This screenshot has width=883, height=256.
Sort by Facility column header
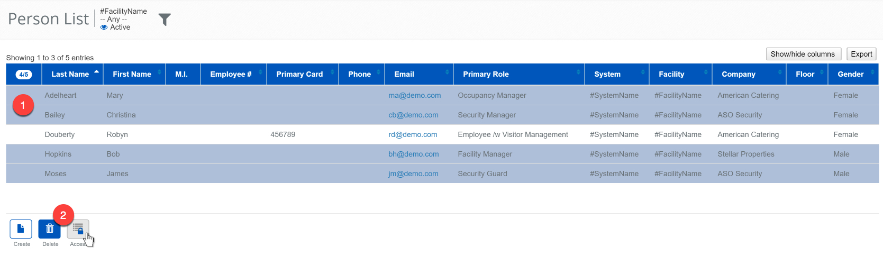pyautogui.click(x=671, y=75)
